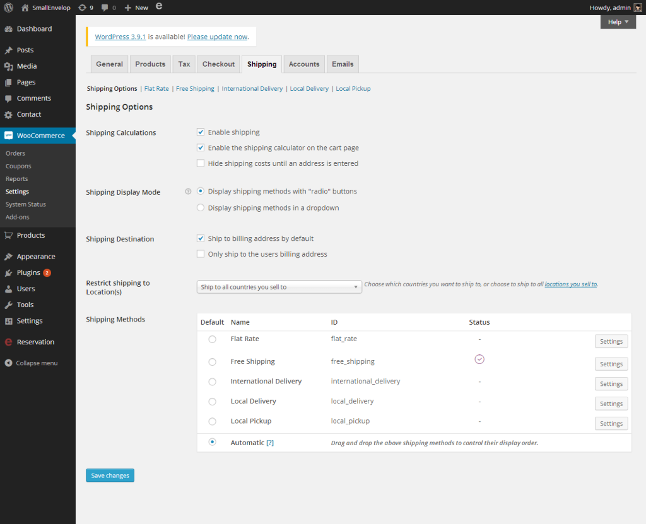Click the Plugins plug icon in sidebar

click(x=8, y=272)
